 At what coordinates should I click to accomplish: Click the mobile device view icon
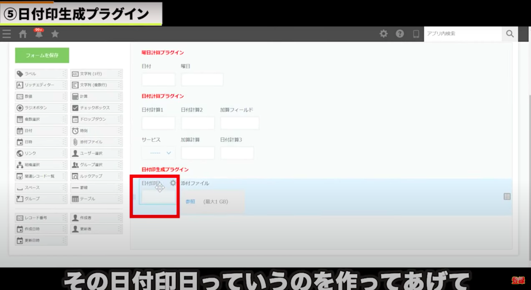[x=416, y=34]
